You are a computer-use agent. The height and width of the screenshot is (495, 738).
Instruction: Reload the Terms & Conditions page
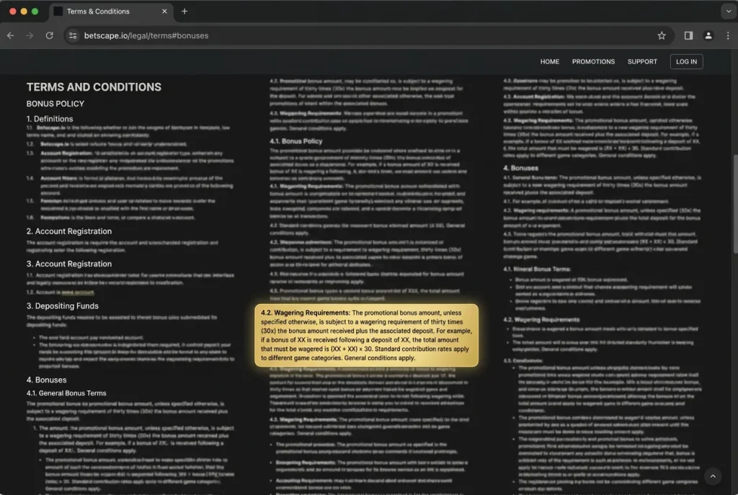(x=50, y=36)
